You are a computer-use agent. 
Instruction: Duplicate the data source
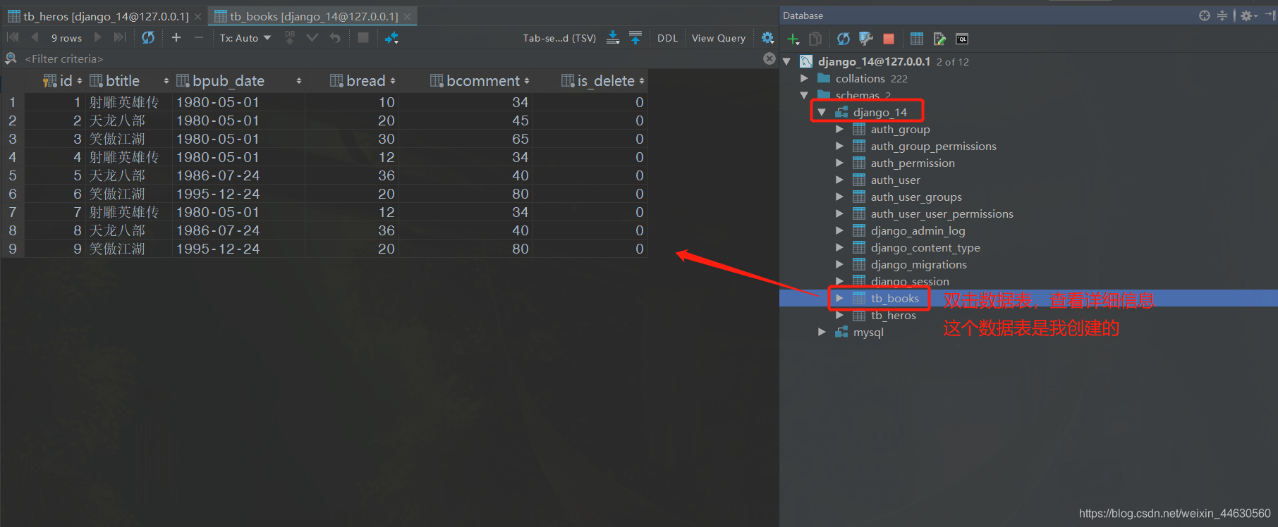(815, 39)
